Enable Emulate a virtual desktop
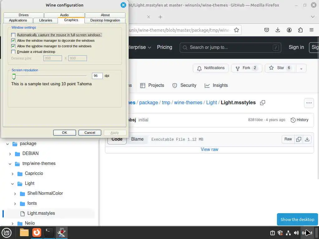This screenshot has width=319, height=239. tap(13, 52)
